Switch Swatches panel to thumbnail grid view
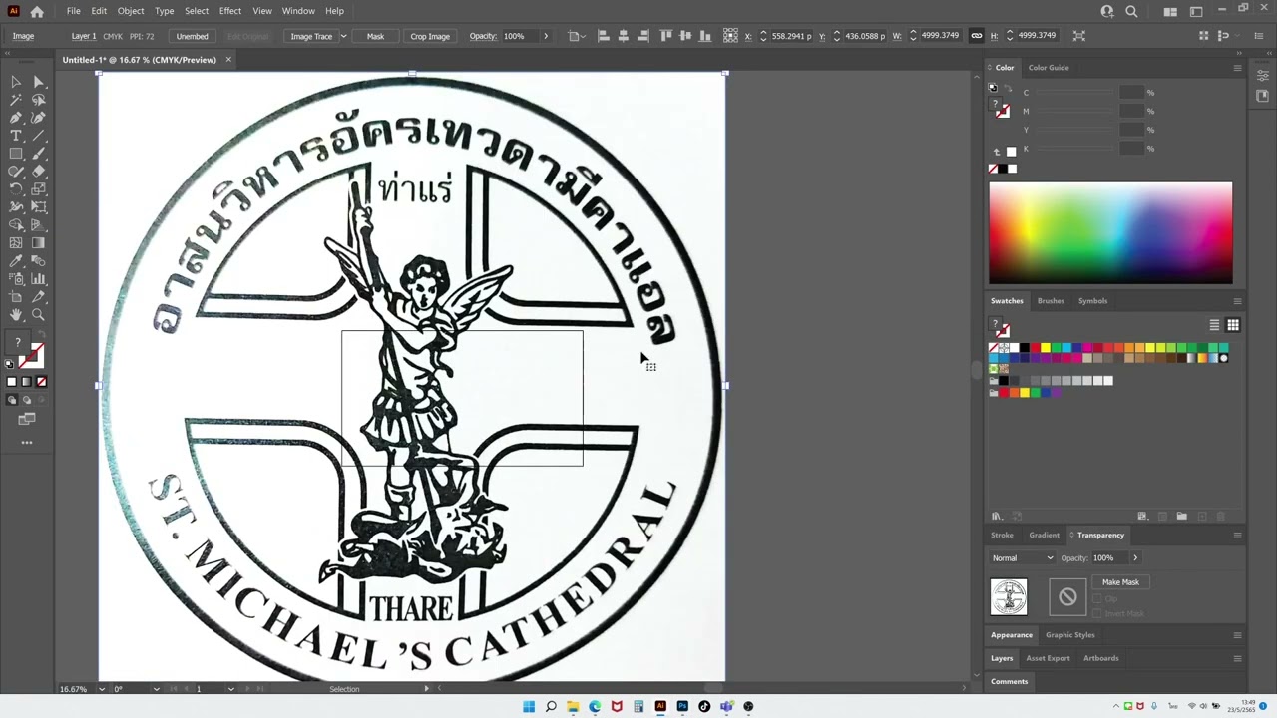The height and width of the screenshot is (718, 1277). click(1233, 325)
